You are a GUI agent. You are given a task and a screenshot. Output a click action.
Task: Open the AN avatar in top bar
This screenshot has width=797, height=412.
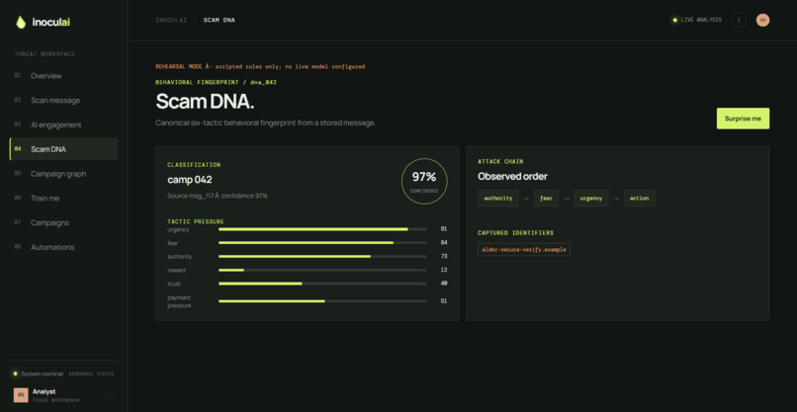tap(762, 20)
